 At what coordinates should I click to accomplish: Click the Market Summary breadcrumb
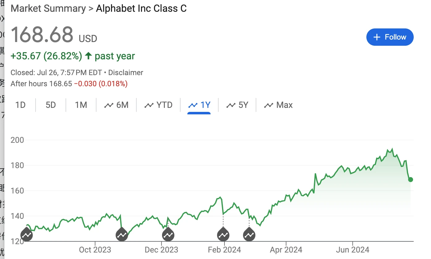pyautogui.click(x=48, y=8)
